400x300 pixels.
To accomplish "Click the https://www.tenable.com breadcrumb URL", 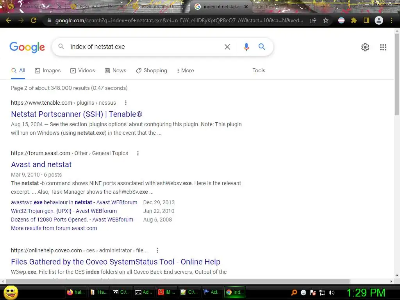I will coord(41,103).
